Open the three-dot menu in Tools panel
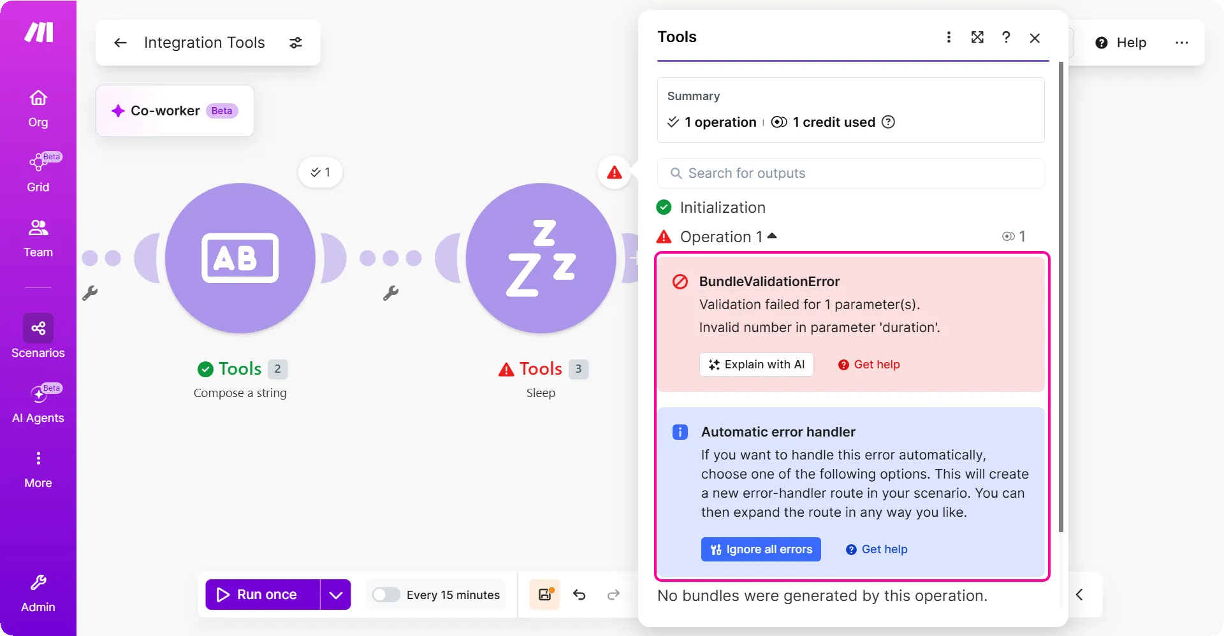1224x636 pixels. click(x=949, y=38)
